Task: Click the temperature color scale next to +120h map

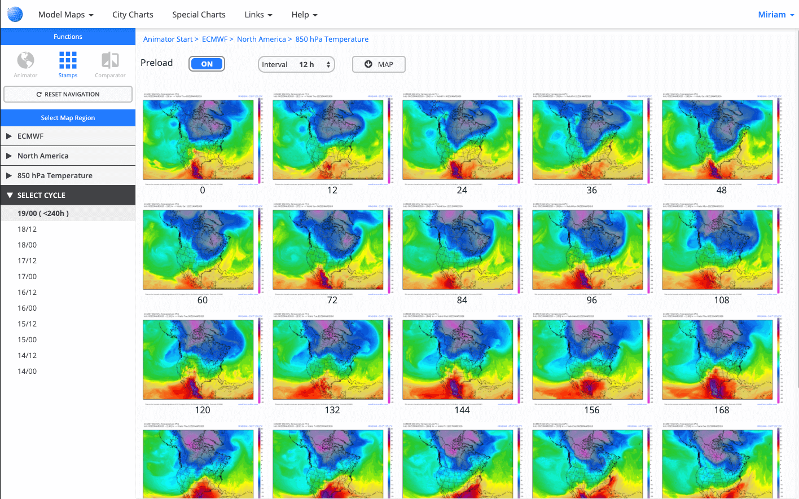Action: click(x=260, y=360)
